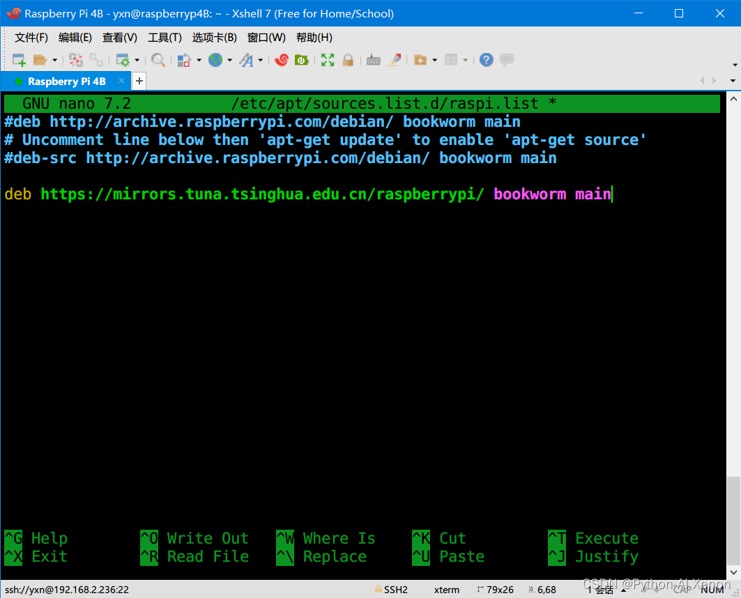Close the Raspberry Pi 4B tab

tap(121, 81)
